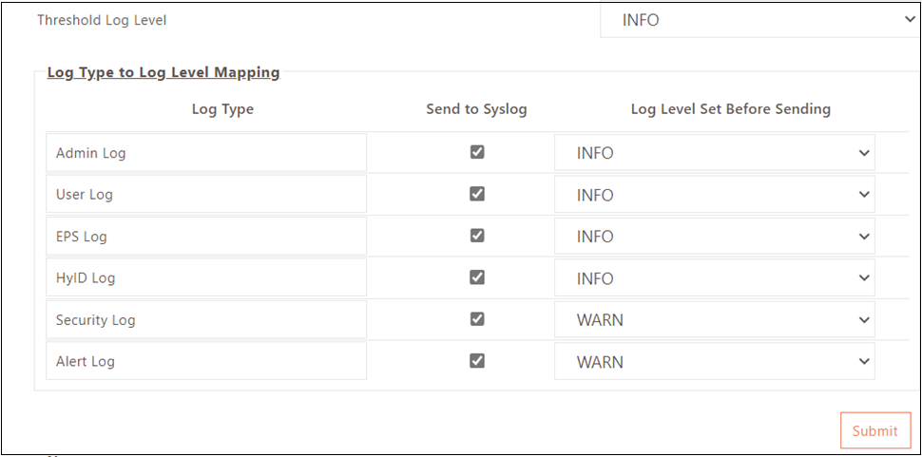Open the User Log level dropdown
The width and height of the screenshot is (922, 457).
[715, 195]
